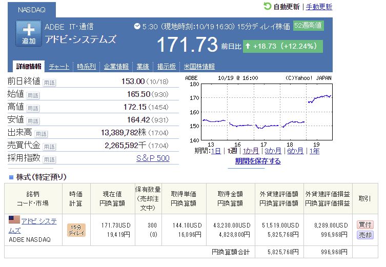386x267 pixels.
Task: Open the S&P 500 index link
Action: tap(152, 158)
